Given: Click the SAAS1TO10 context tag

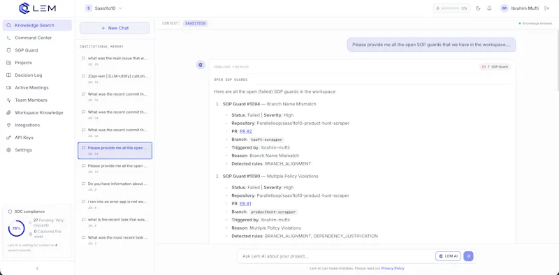Looking at the screenshot, I should click(x=196, y=24).
